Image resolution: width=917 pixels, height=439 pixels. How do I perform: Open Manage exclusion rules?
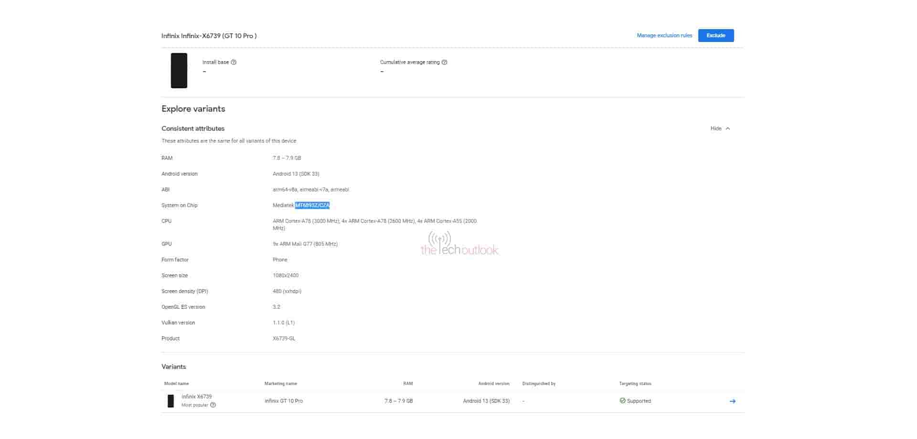664,35
